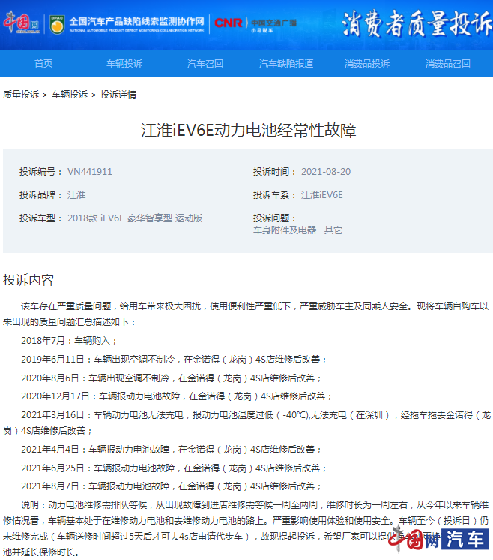This screenshot has width=493, height=560.
Task: Click 质量投诉 in the breadcrumb
Action: click(21, 95)
